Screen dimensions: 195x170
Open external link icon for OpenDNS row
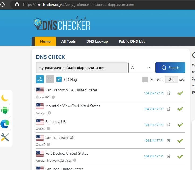pos(169,93)
